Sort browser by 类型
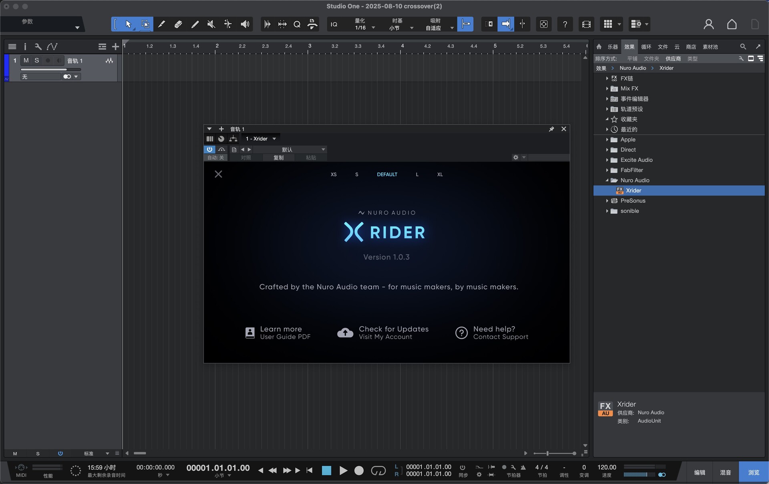This screenshot has height=484, width=769. 692,58
